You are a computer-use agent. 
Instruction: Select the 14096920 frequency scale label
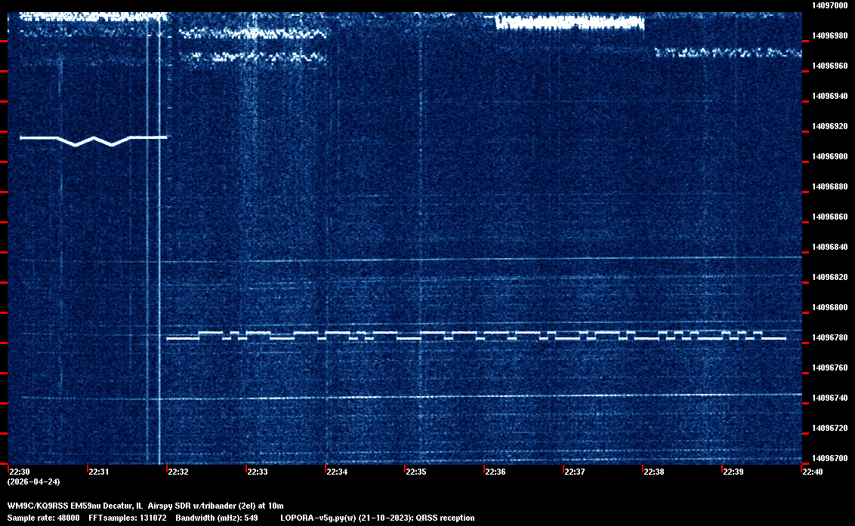click(x=829, y=127)
